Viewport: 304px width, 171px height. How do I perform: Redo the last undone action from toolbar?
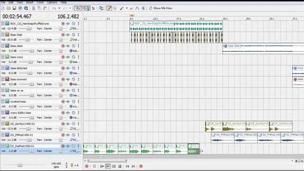[65, 8]
